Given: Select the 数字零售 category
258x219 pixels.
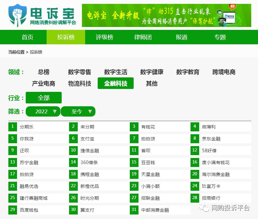Looking at the screenshot, I should [79, 72].
